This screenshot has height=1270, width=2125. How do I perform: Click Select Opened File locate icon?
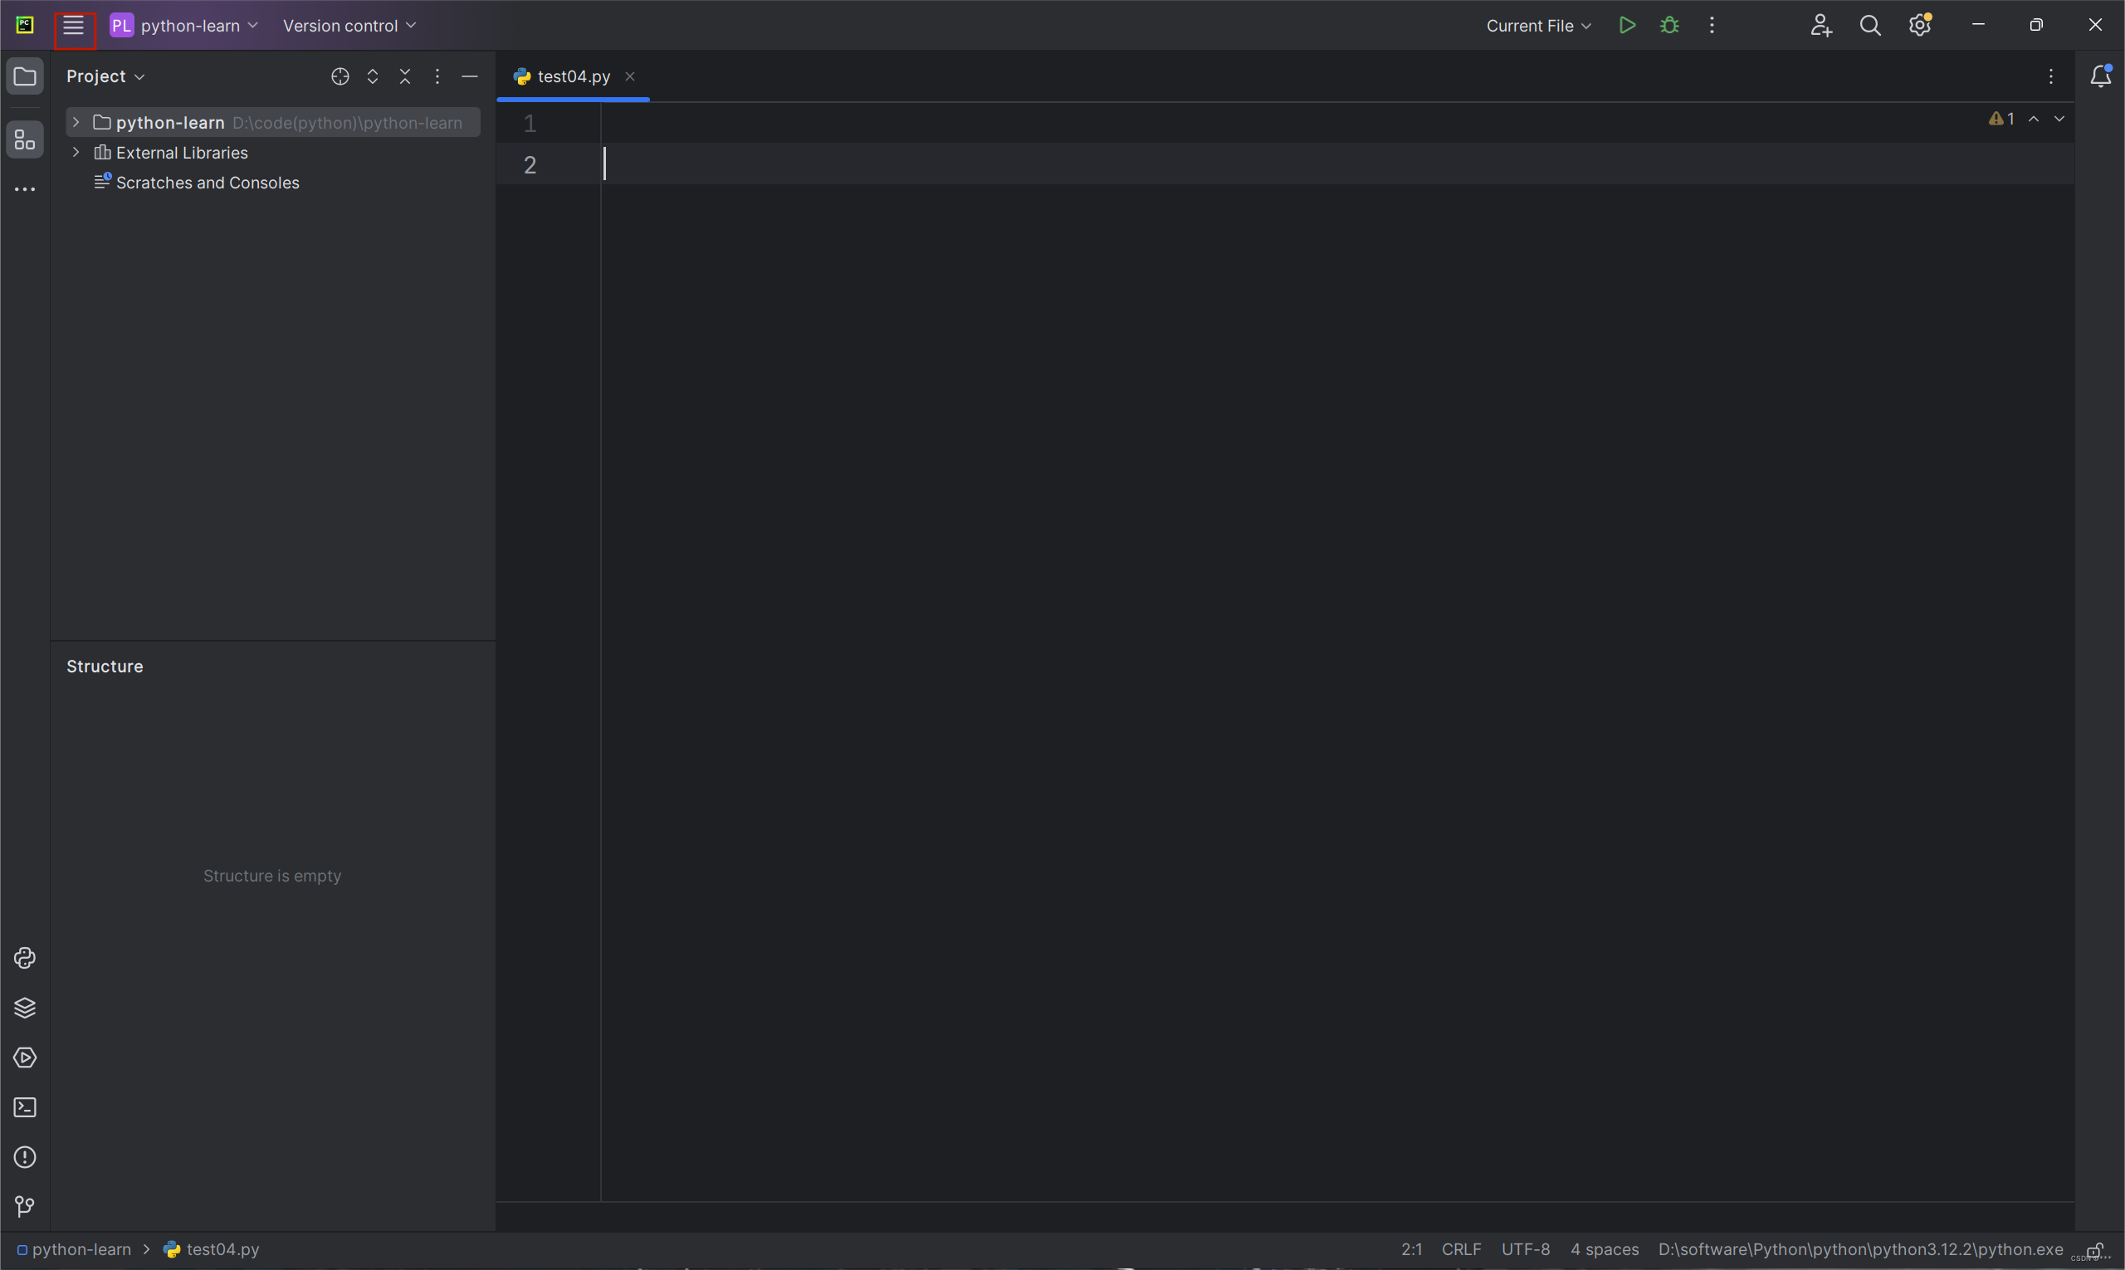point(340,77)
